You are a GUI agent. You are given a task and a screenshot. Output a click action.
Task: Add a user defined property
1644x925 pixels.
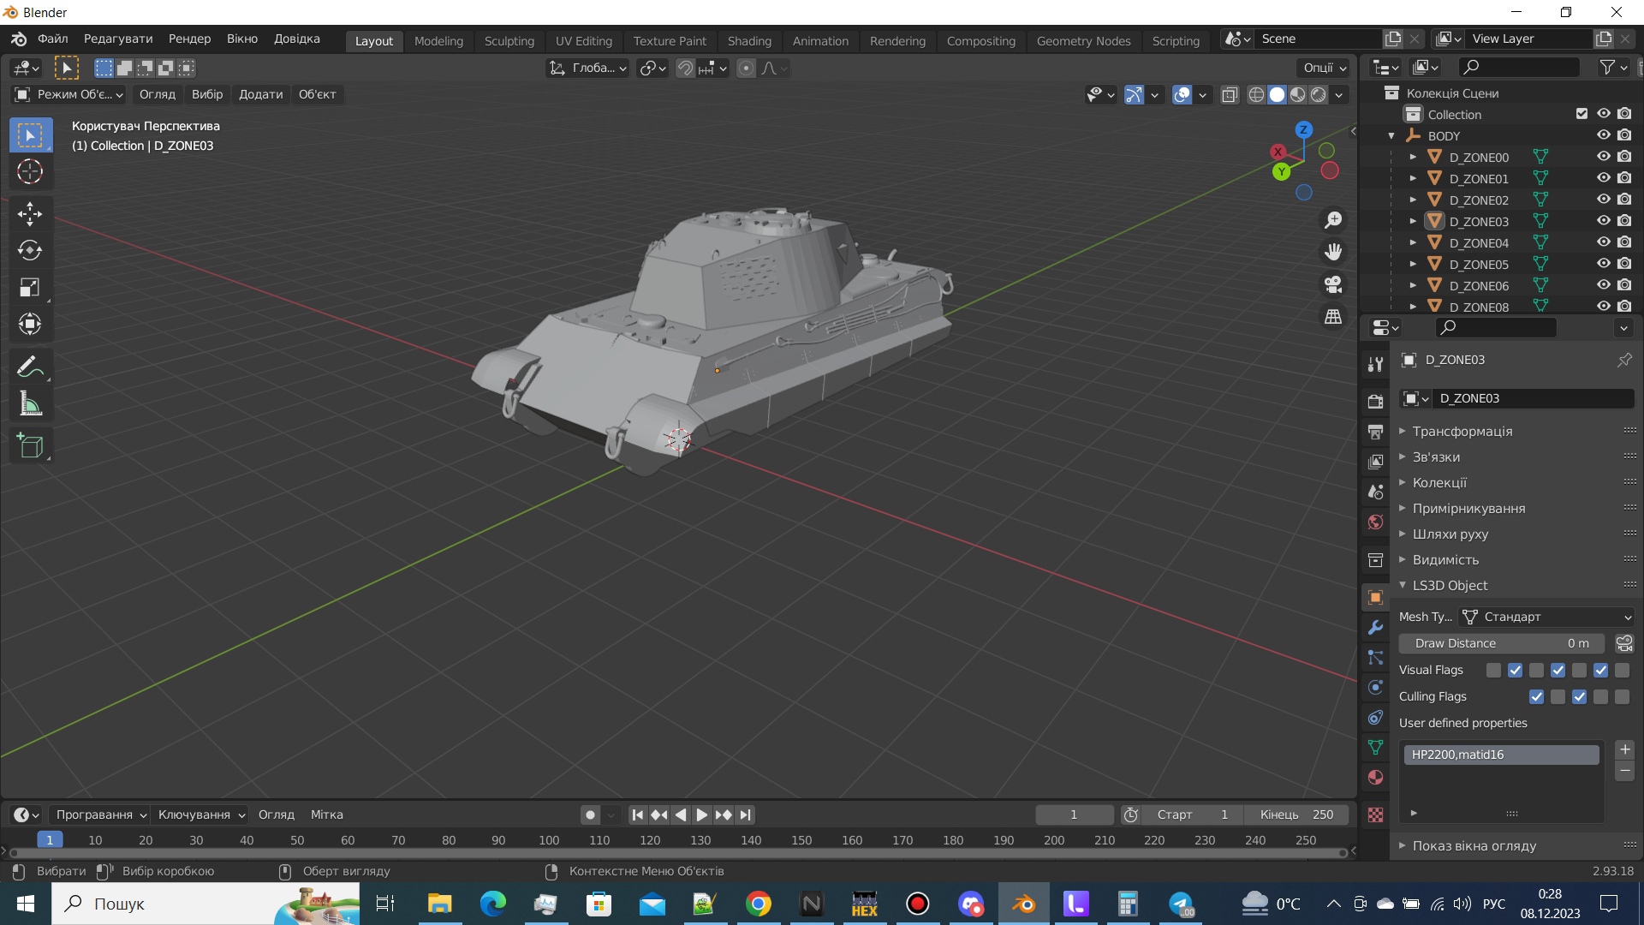pyautogui.click(x=1624, y=749)
